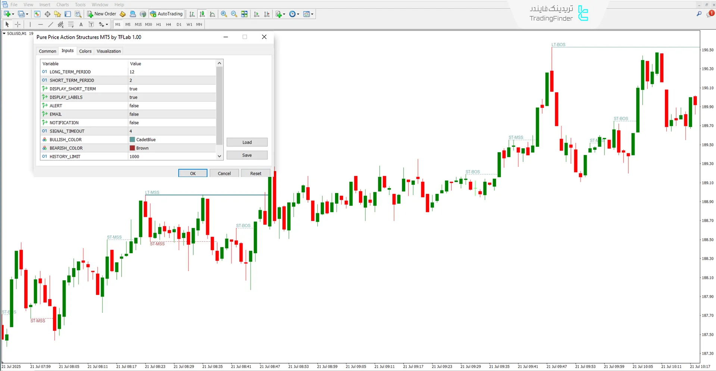Save the current input settings
716x371 pixels.
click(247, 155)
